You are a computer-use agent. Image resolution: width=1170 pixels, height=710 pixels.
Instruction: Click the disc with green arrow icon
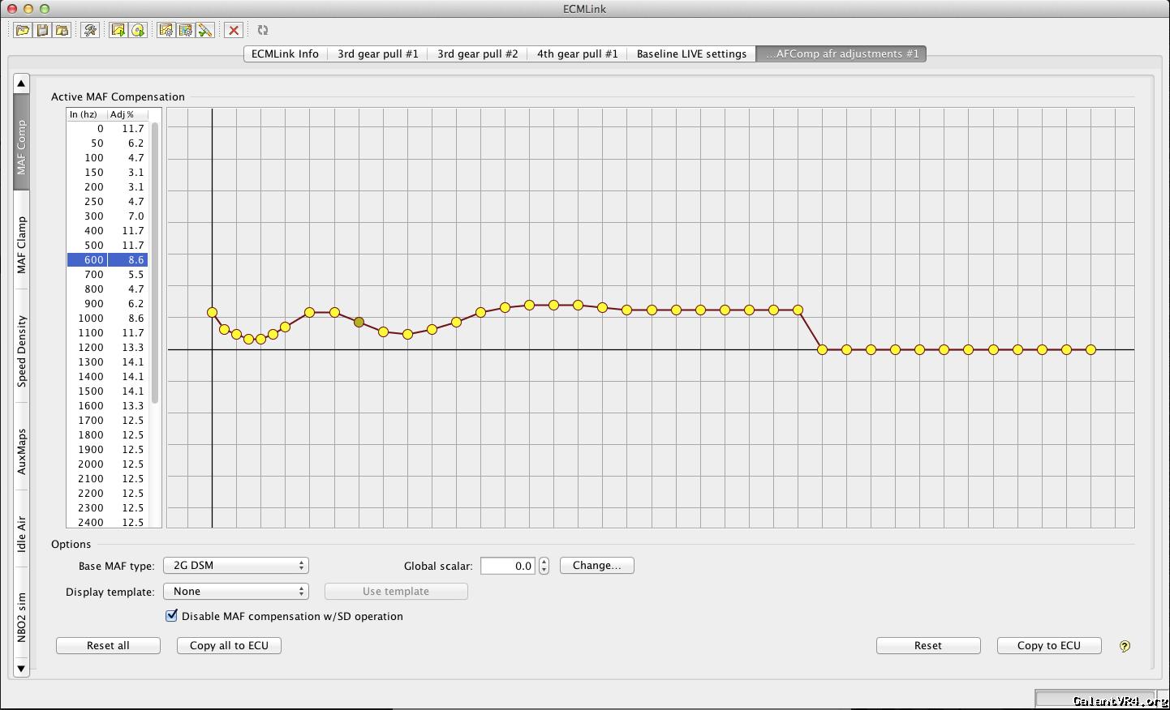(139, 30)
